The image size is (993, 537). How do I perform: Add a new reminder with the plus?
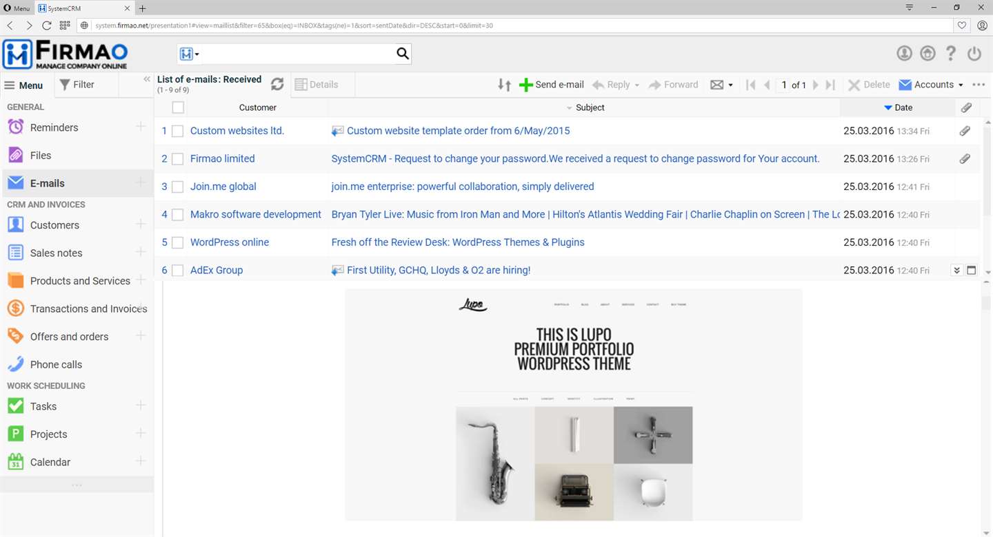click(x=141, y=127)
